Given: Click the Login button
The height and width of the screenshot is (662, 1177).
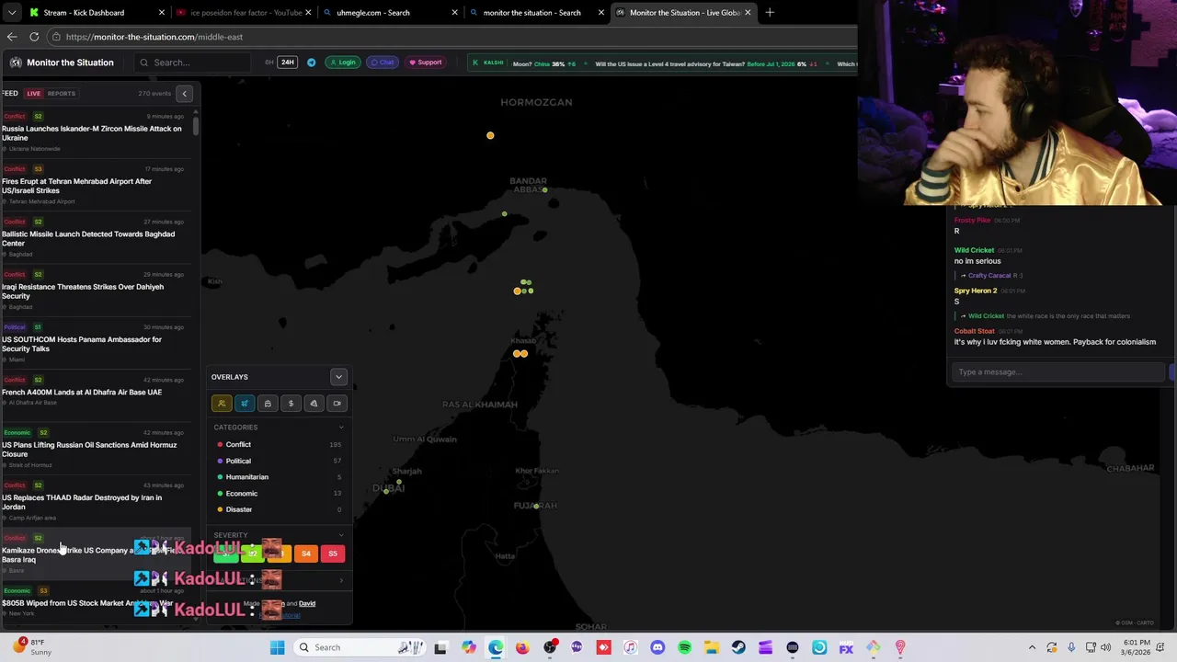Looking at the screenshot, I should (x=343, y=63).
